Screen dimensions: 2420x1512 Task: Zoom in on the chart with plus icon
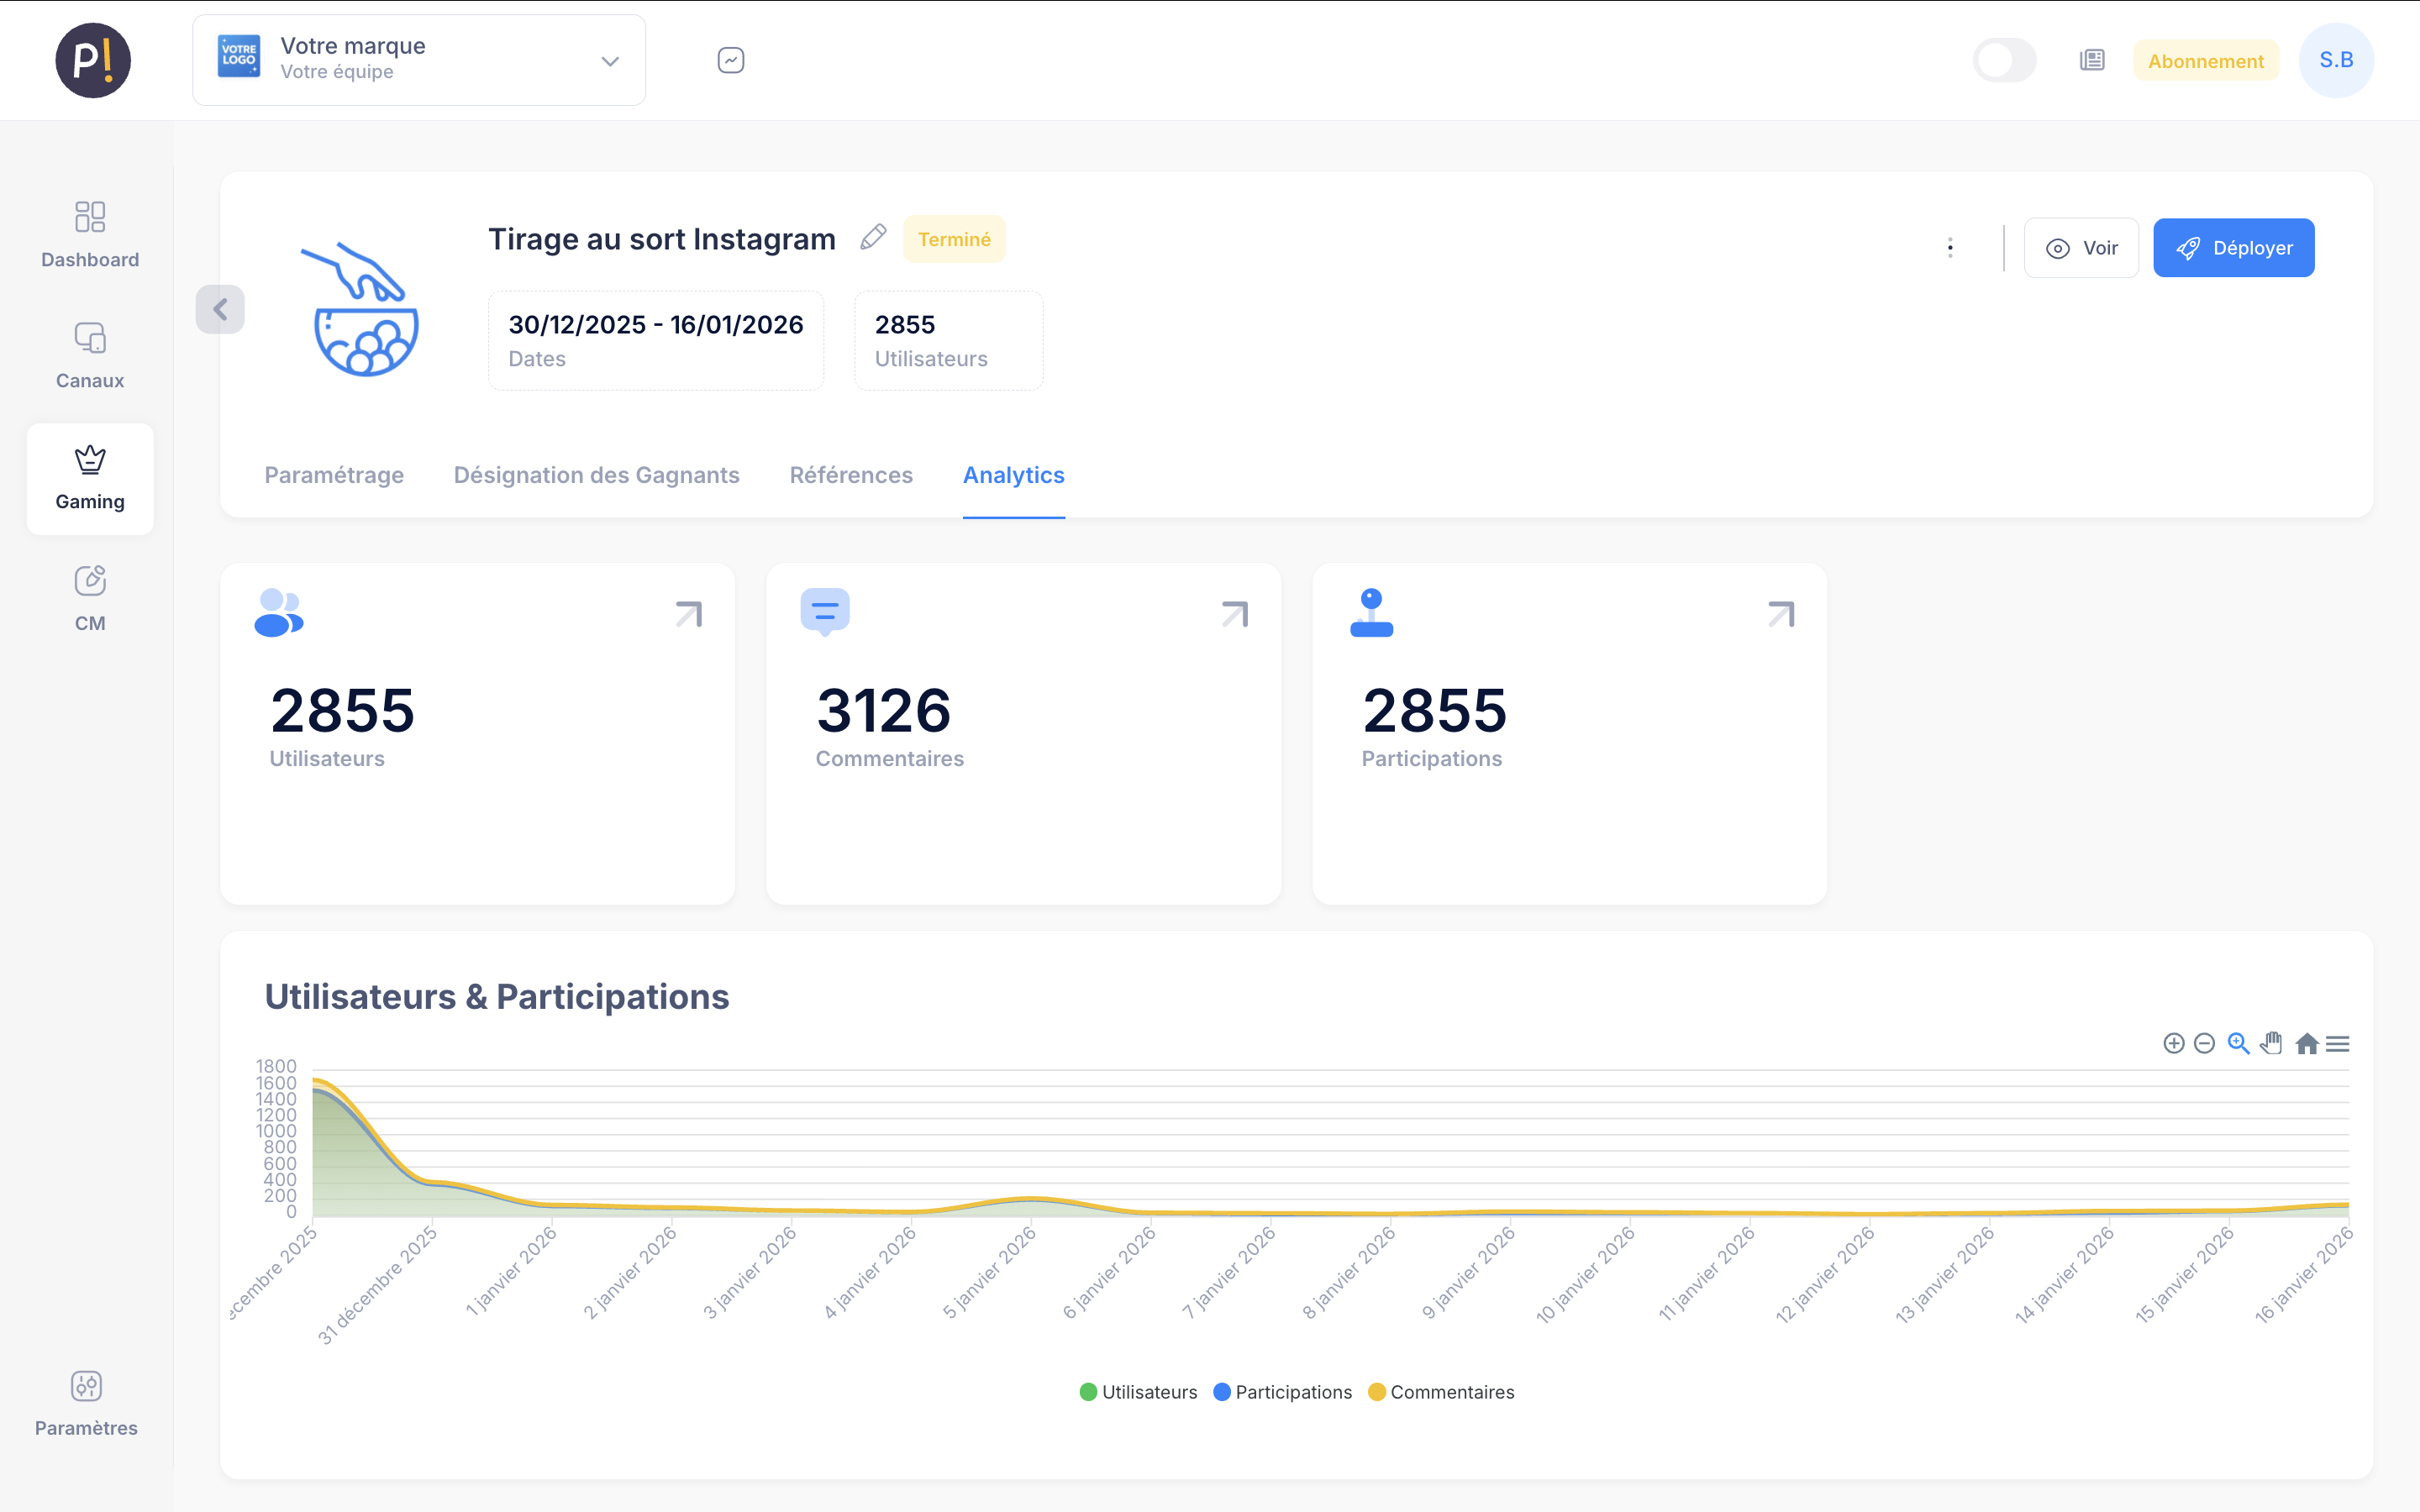[x=2173, y=1043]
